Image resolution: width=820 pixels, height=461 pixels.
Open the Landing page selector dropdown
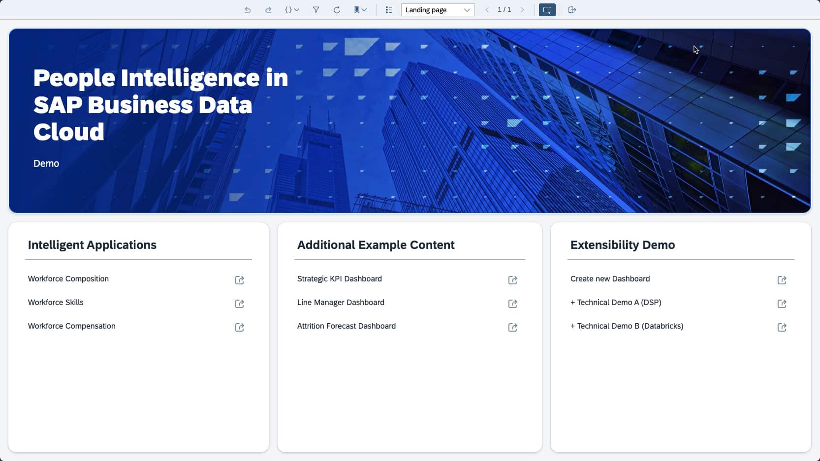438,10
